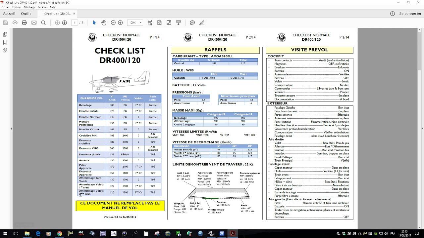Click the 'Descente VNO' table row label
The width and height of the screenshot is (424, 238).
click(89, 148)
